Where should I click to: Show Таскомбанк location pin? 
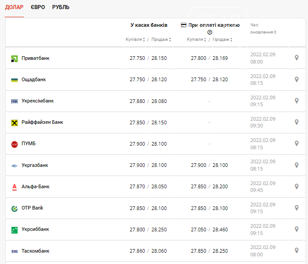click(x=297, y=250)
